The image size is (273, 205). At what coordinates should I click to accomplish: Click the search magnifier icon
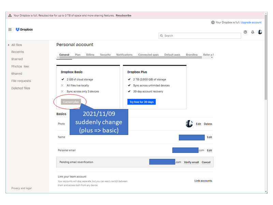pos(161,36)
